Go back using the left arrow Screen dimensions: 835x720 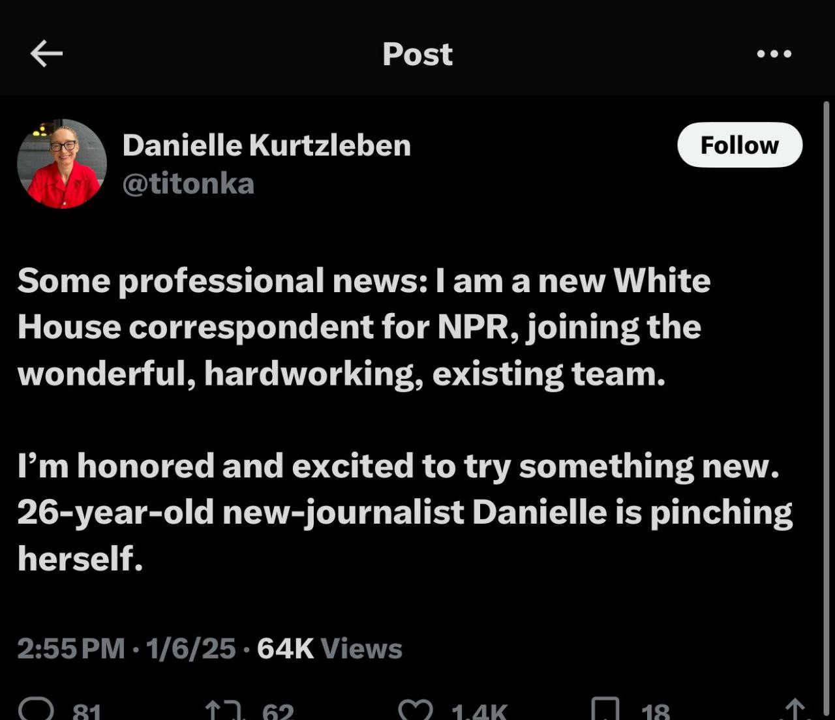[46, 53]
